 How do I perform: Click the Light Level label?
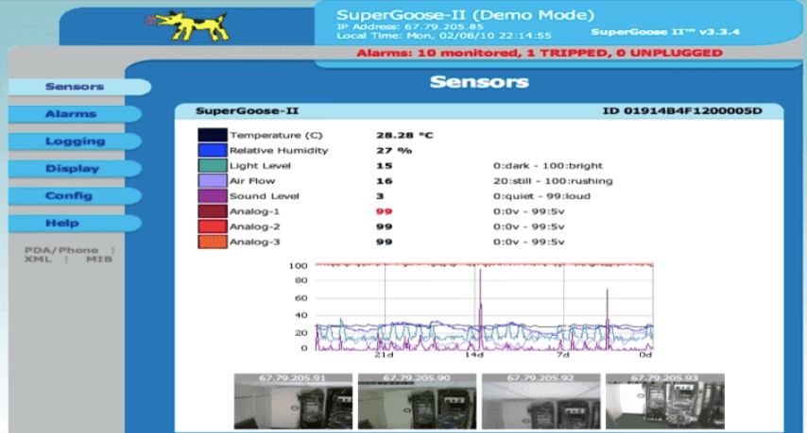(x=260, y=165)
